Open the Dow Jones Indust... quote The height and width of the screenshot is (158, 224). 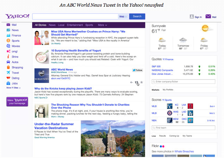[x=162, y=74]
